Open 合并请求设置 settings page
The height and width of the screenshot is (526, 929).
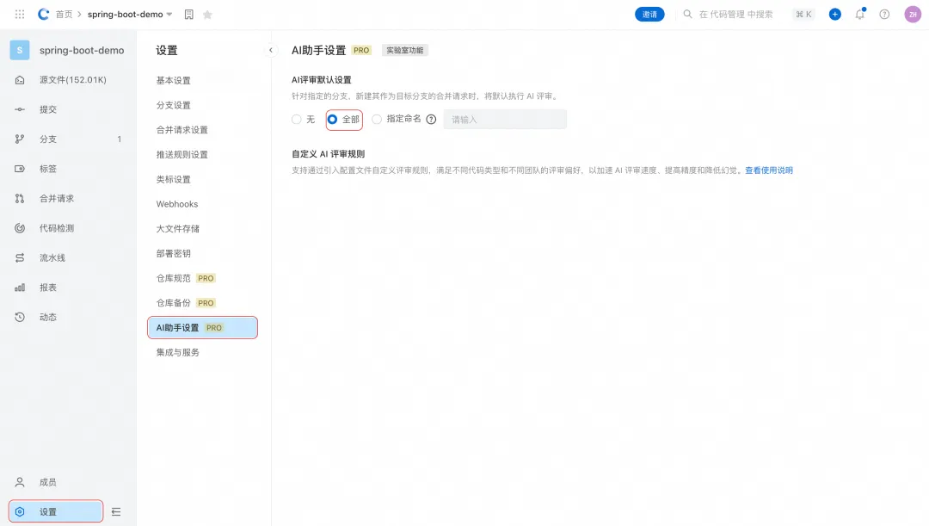pos(181,130)
